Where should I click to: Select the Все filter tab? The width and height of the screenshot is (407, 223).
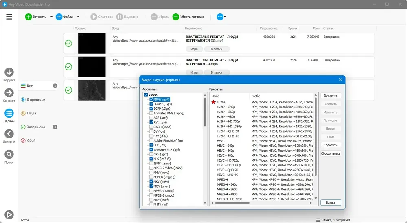(x=39, y=86)
